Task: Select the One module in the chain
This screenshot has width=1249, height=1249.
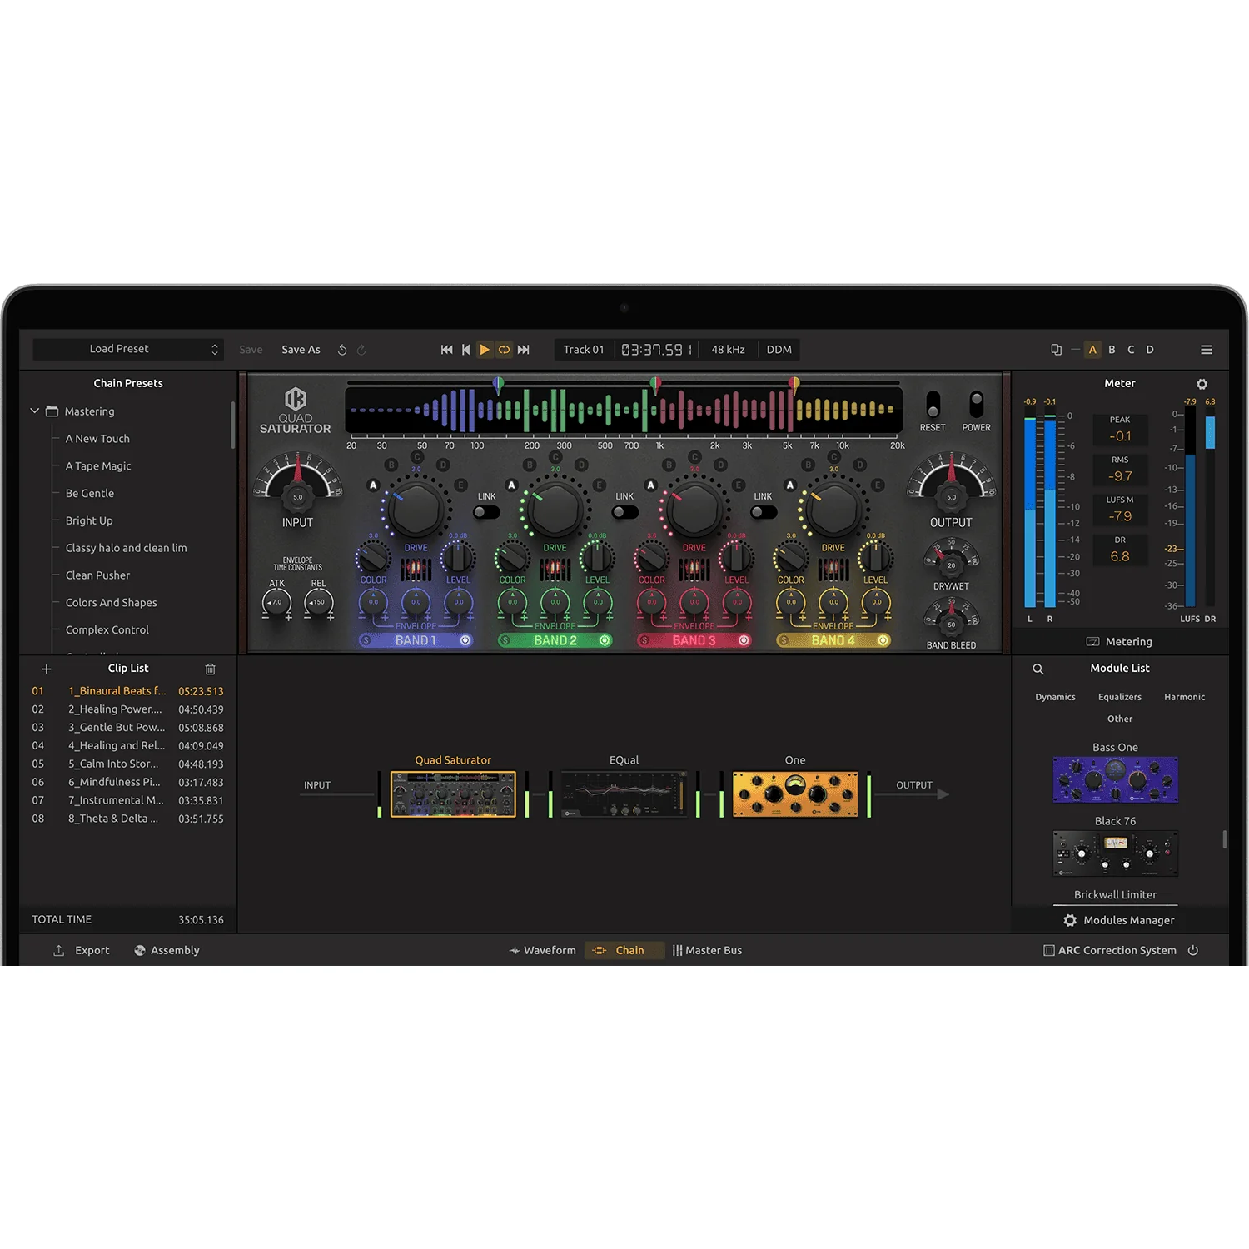Action: point(795,794)
